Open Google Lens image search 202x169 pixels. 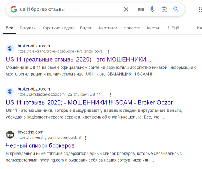coord(164,9)
